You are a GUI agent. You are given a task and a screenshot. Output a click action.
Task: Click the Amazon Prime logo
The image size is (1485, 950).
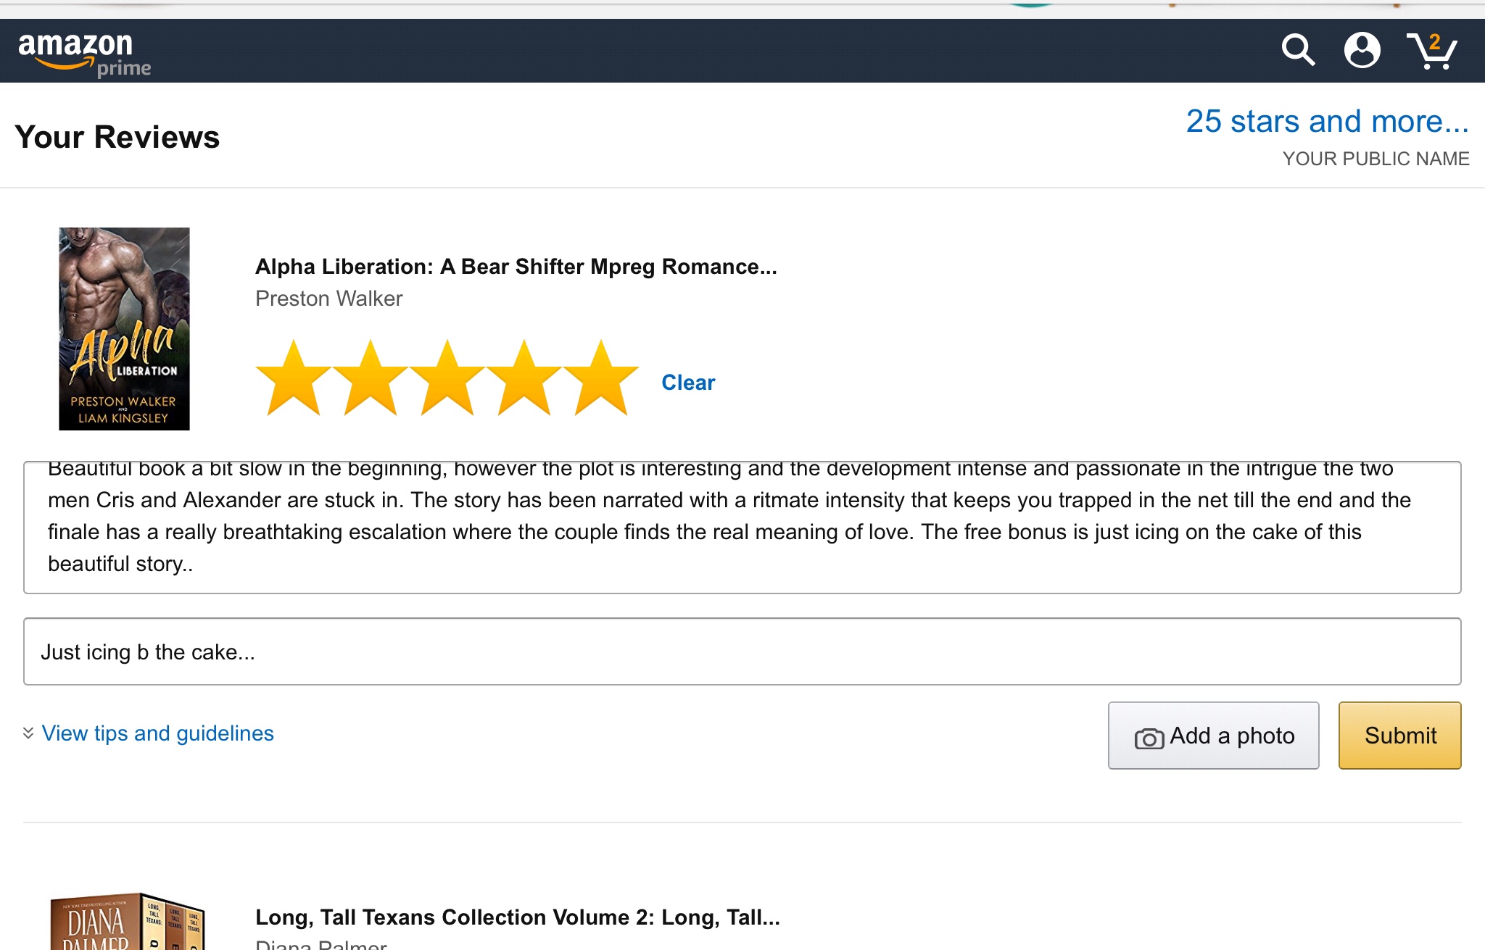click(x=83, y=53)
